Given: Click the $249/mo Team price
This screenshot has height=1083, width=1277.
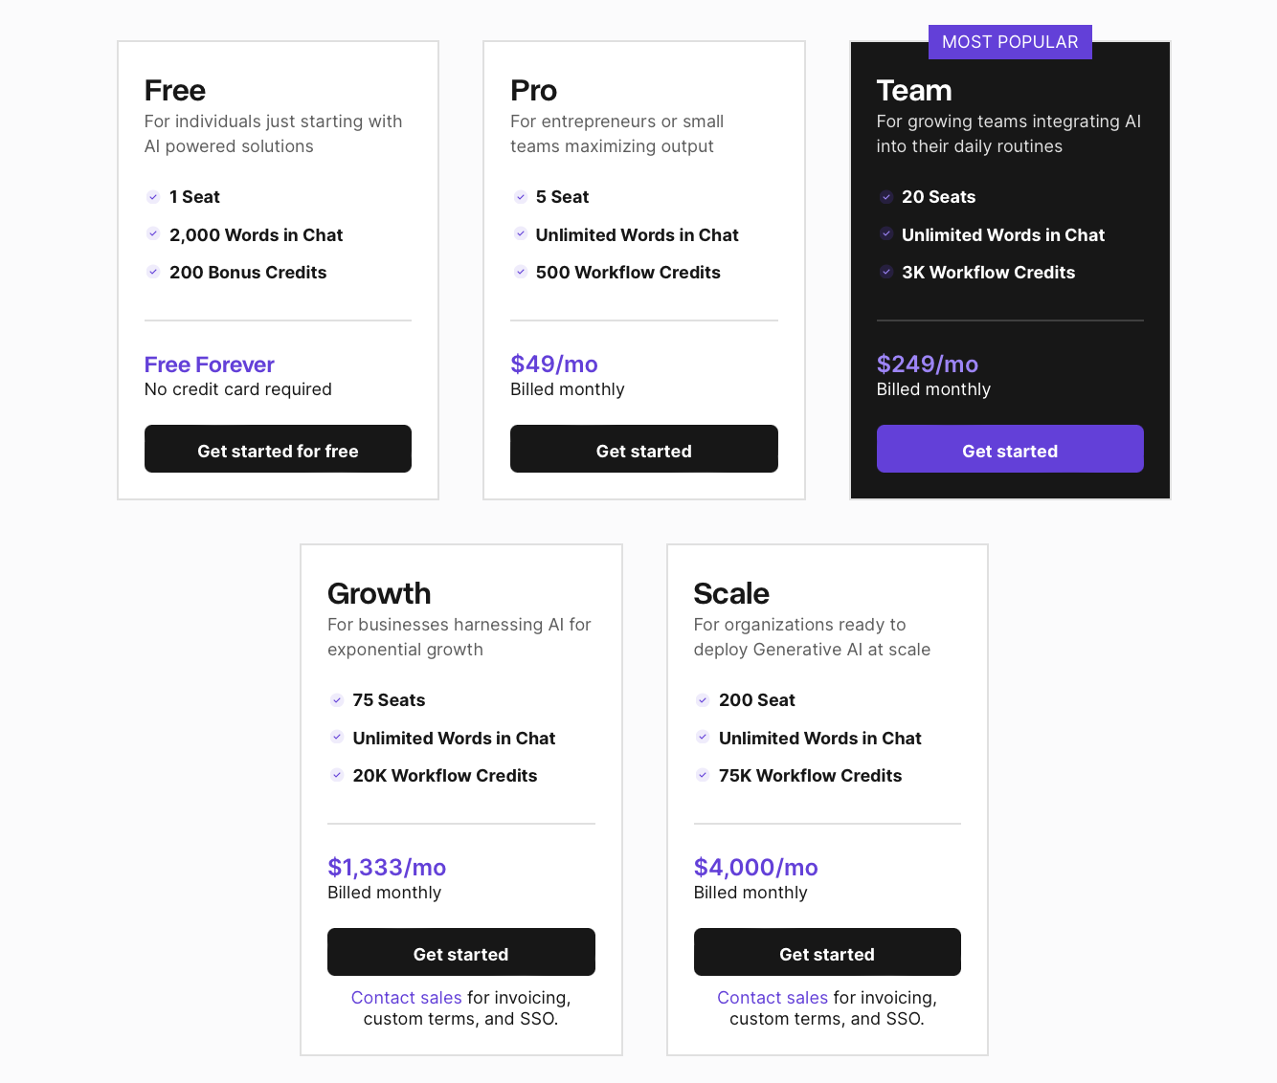Looking at the screenshot, I should tap(928, 365).
